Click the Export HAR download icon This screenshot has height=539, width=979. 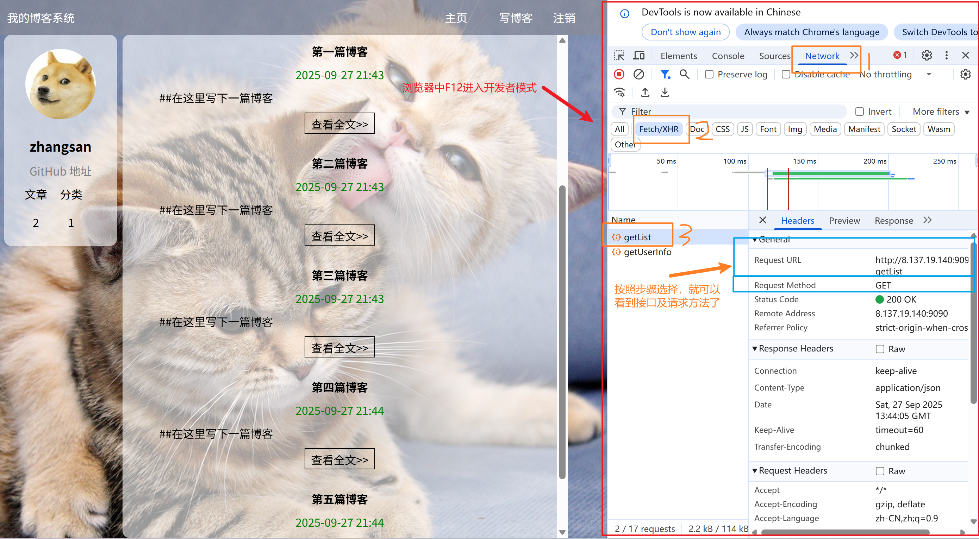(x=665, y=92)
